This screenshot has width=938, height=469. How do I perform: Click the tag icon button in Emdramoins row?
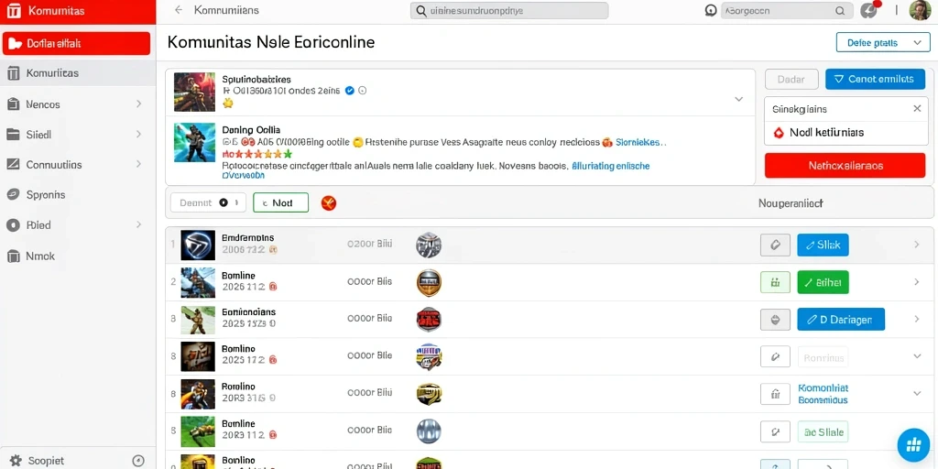[775, 245]
